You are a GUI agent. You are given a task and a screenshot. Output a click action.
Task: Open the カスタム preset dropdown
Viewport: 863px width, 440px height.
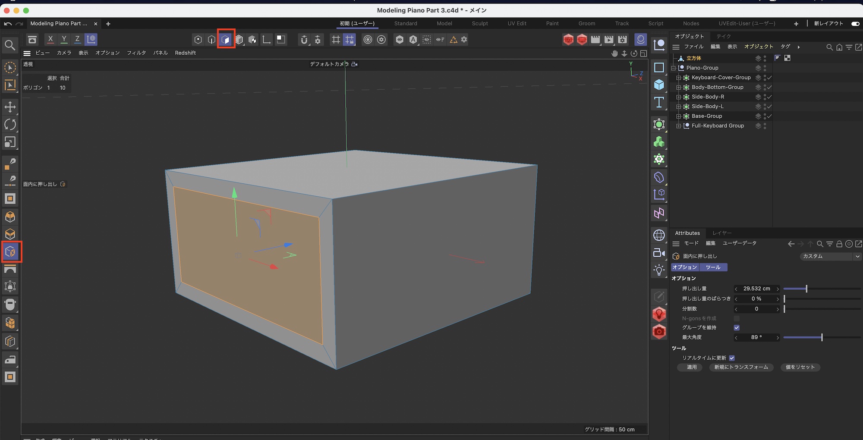[830, 256]
